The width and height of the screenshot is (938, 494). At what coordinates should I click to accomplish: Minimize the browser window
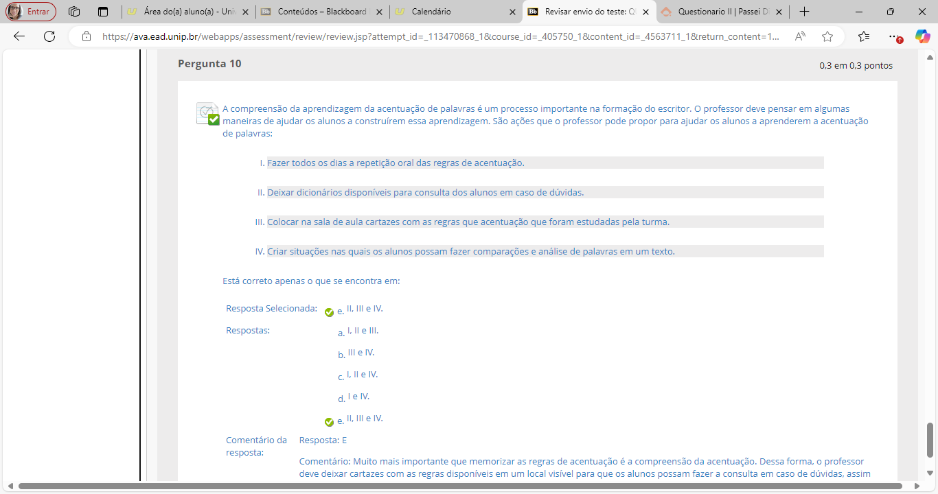(x=859, y=12)
